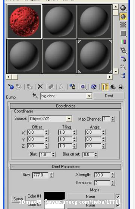Open the Material/Map Navigator icon

coord(123,75)
